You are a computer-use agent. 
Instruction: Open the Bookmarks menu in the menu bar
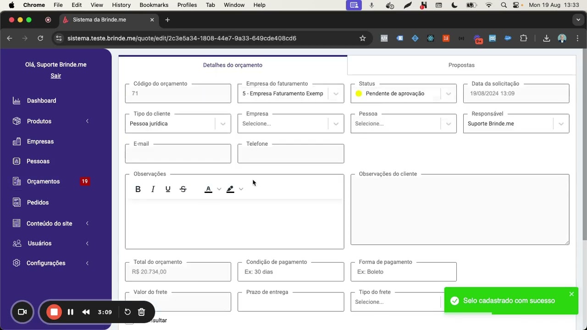pyautogui.click(x=154, y=5)
